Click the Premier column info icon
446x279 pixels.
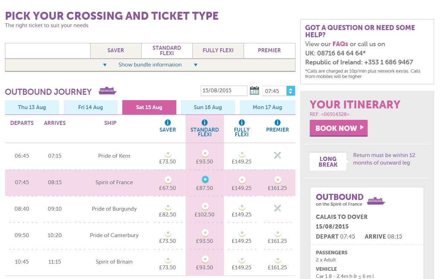pos(278,123)
